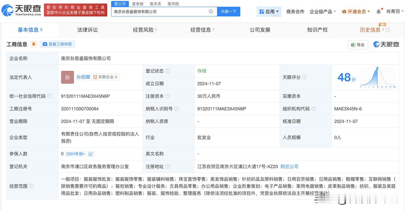The width and height of the screenshot is (405, 210).
Task: Open the notification bell in the header
Action: (x=378, y=12)
